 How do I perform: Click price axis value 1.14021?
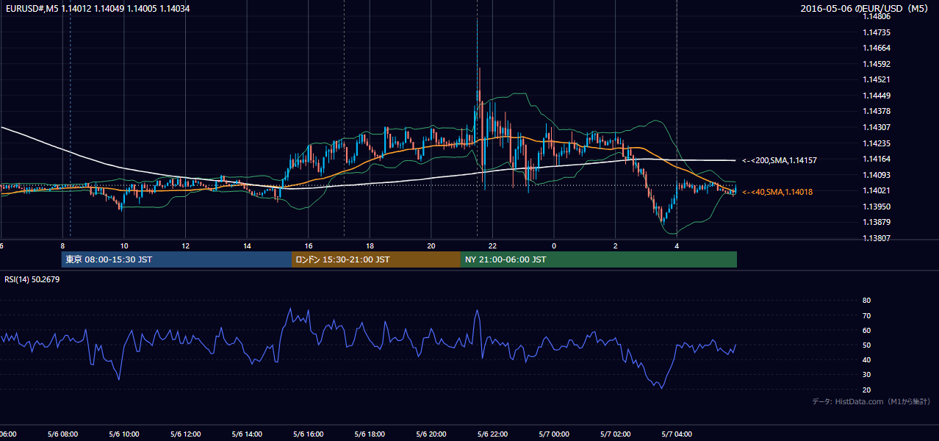877,190
